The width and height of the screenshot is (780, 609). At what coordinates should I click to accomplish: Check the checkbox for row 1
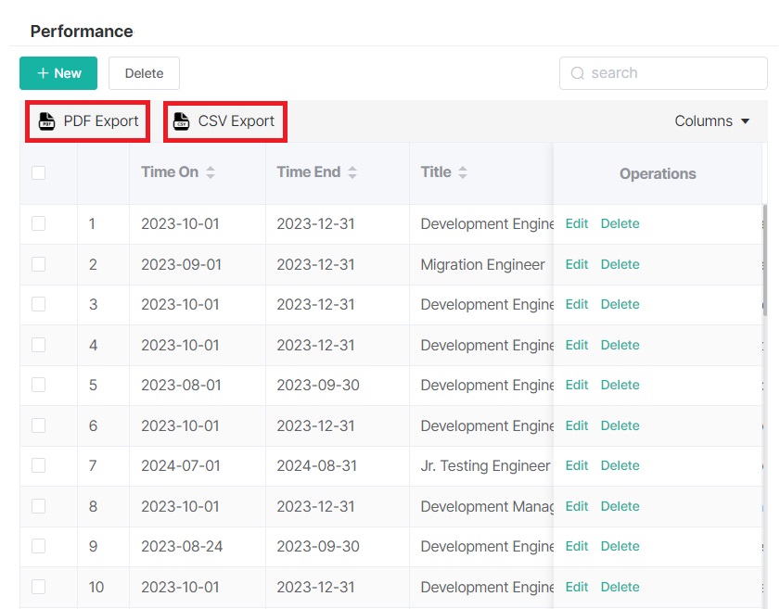point(40,223)
